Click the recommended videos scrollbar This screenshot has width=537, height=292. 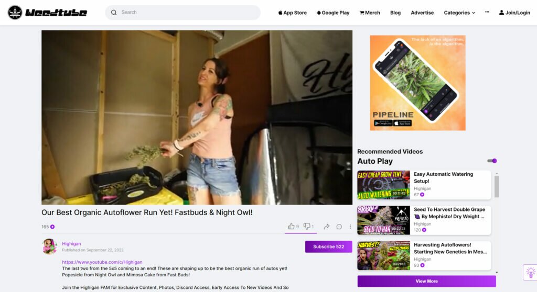[x=497, y=186]
